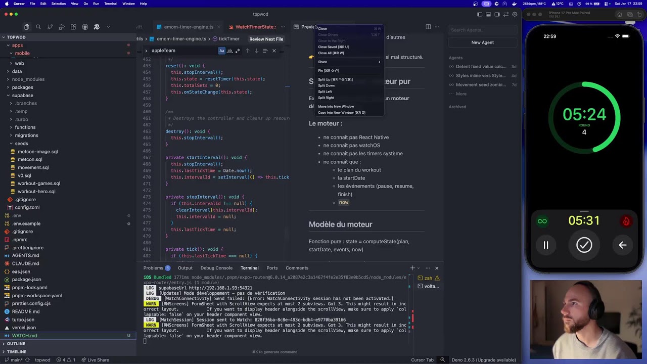Open Detent fixed value agent entry
Image resolution: width=647 pixels, height=364 pixels.
482,67
